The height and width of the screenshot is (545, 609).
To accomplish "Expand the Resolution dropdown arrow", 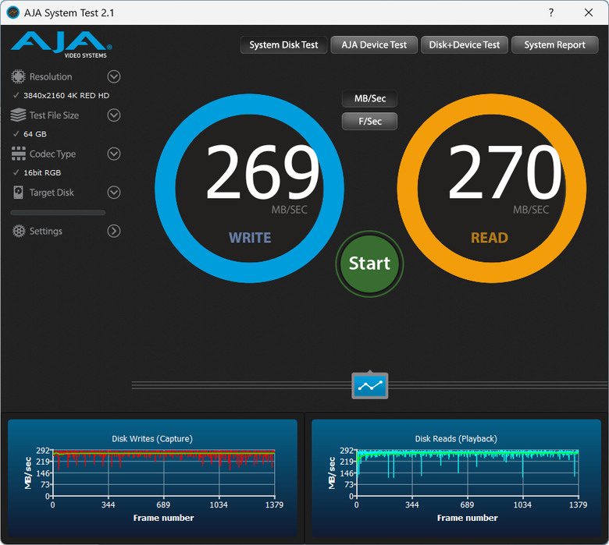I will [x=114, y=76].
